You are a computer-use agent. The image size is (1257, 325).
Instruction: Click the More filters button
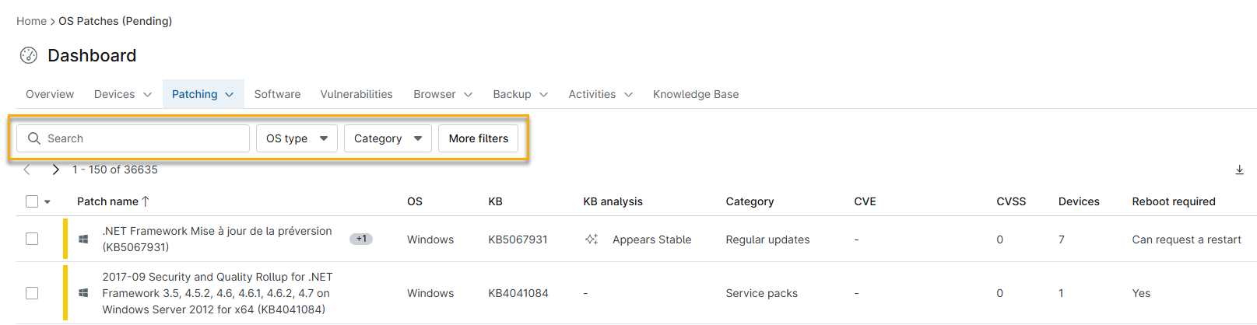[478, 138]
